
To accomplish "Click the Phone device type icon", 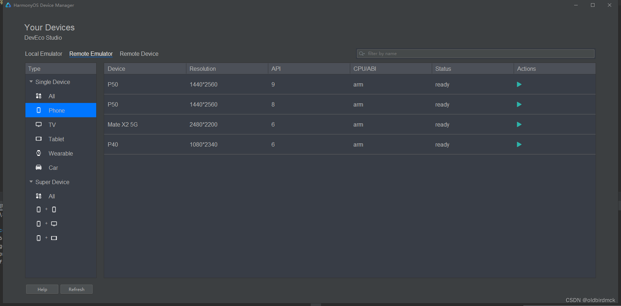I will coord(39,110).
